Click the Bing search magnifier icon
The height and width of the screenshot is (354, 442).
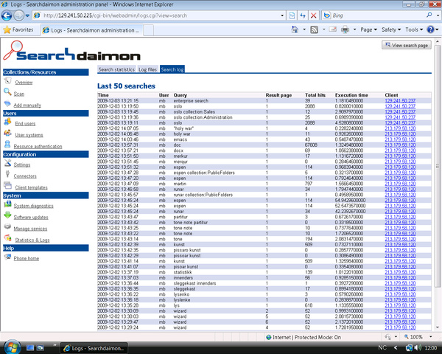point(429,15)
